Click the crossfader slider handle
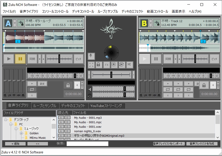Viewport: 222px width, 156px height. tap(111, 75)
